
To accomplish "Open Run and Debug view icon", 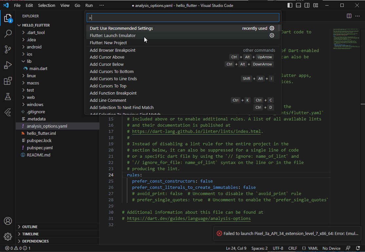I will 8,65.
